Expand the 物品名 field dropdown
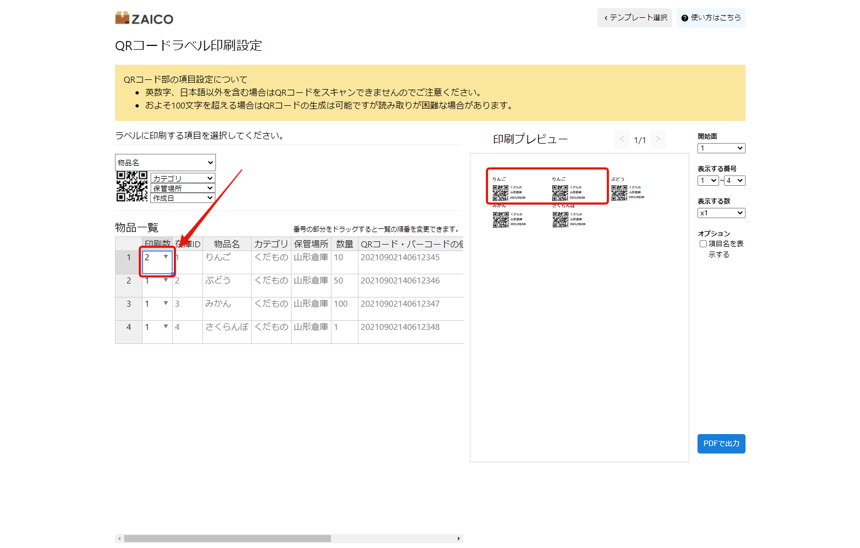The height and width of the screenshot is (548, 860). tap(165, 163)
